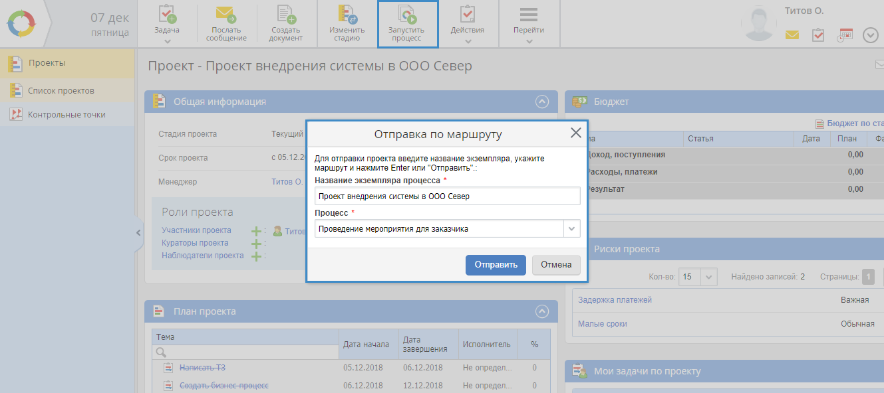This screenshot has width=884, height=393.
Task: Click the Cancel button in dialog
Action: click(556, 265)
